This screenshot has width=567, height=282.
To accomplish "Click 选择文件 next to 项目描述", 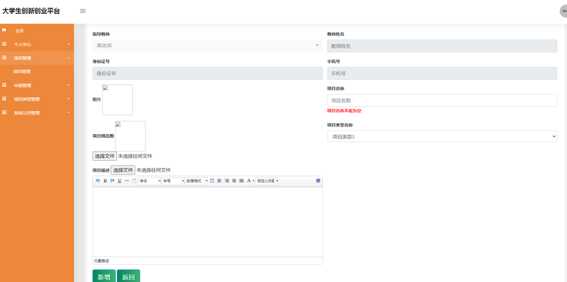I will click(123, 170).
